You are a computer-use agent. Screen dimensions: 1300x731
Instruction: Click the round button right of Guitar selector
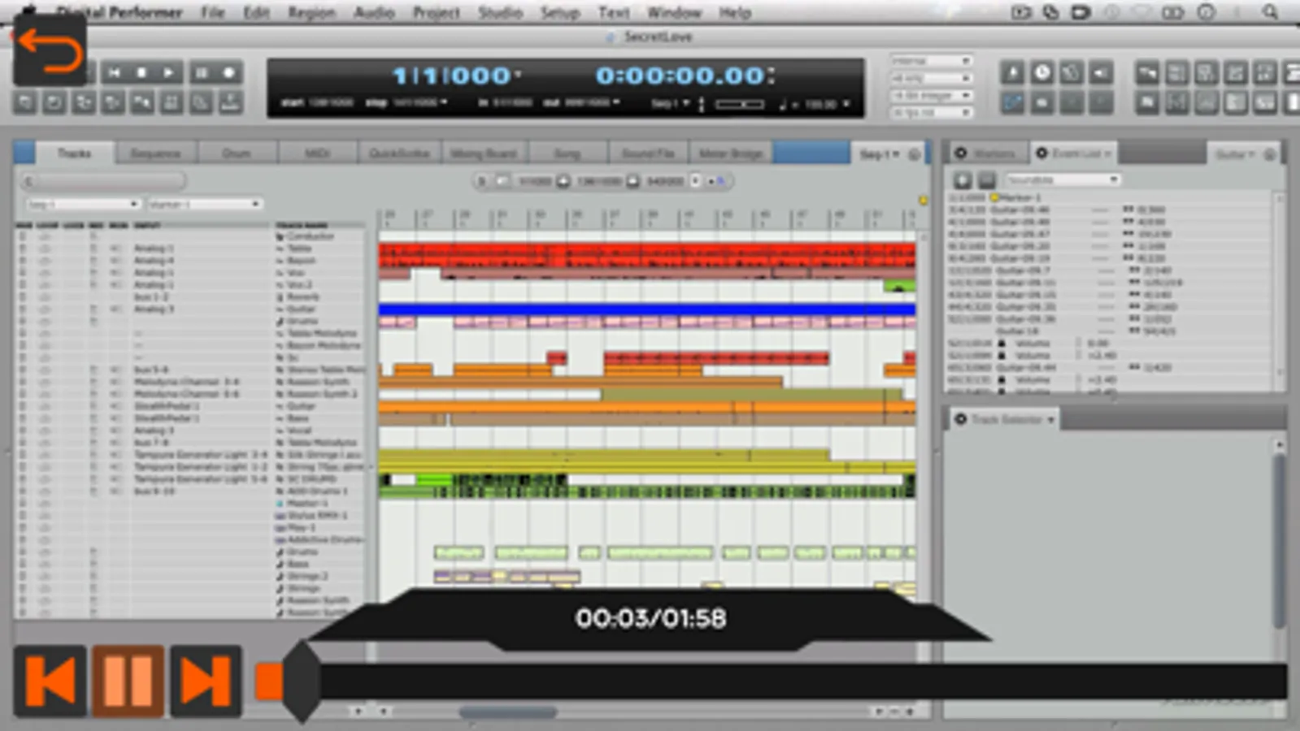tap(1269, 154)
